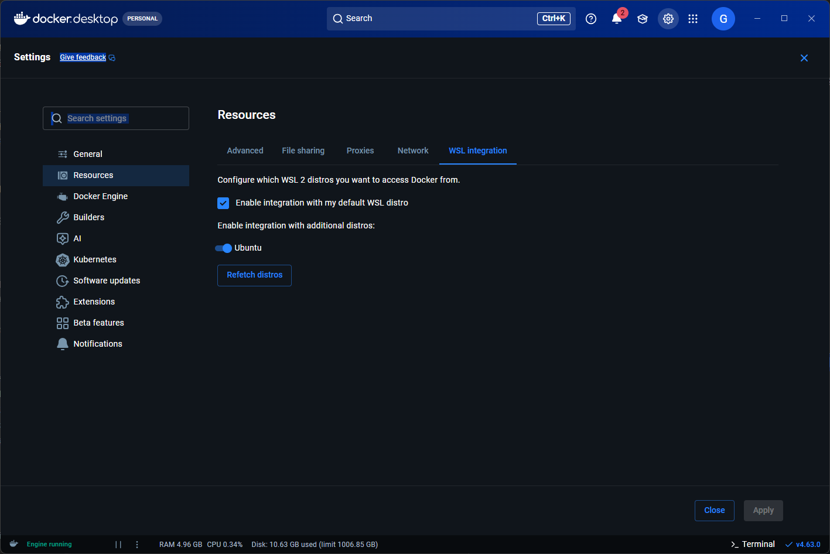
Task: Click the Close button
Action: [x=715, y=511]
